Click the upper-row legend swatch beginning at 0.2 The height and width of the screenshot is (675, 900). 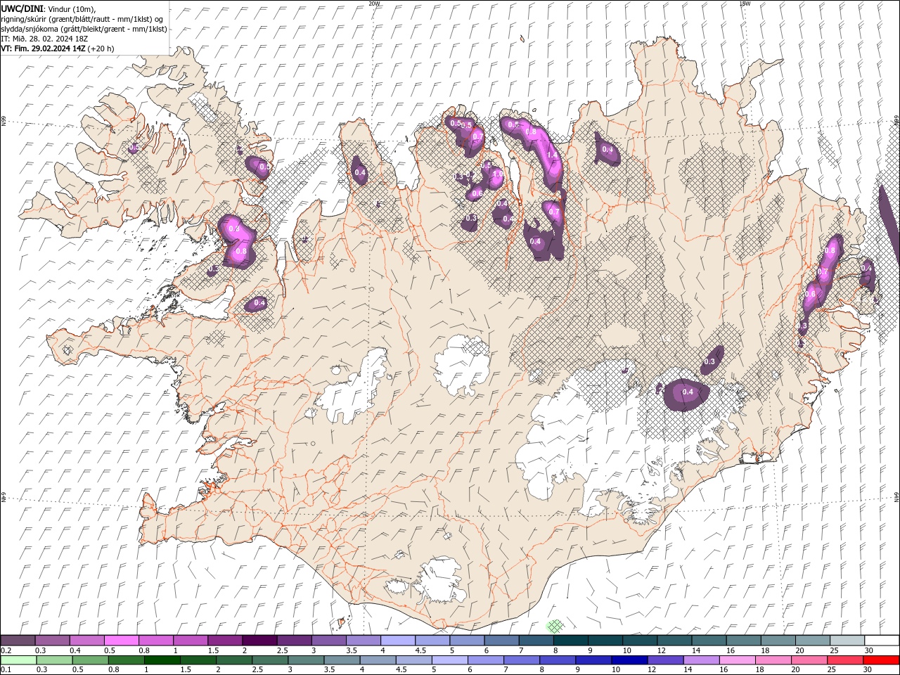(18, 641)
